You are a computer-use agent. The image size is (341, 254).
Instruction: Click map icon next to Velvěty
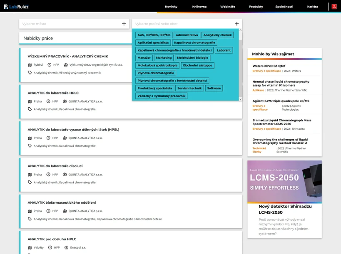[x=30, y=248]
